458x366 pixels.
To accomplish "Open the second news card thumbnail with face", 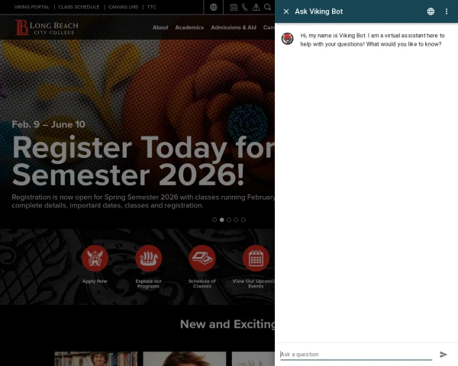I will coord(184,358).
